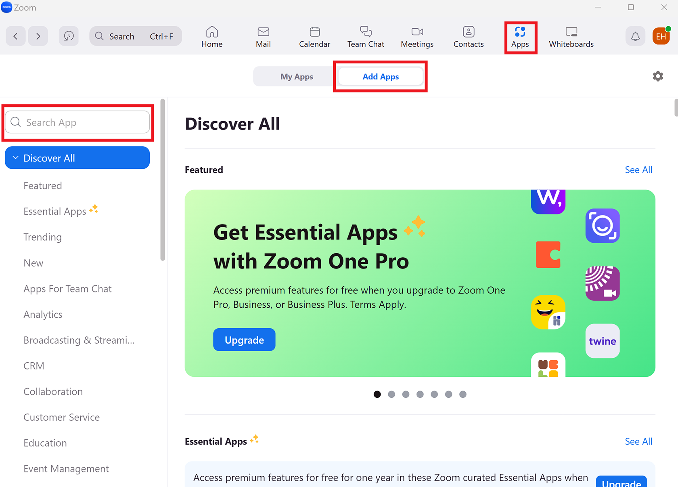Click the Upgrade button in the banner

pos(244,340)
